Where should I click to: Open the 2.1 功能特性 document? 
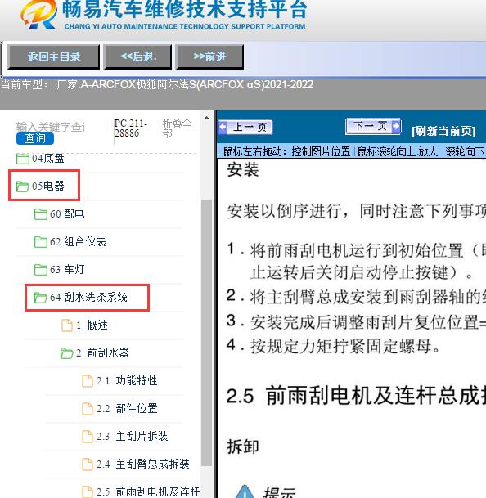click(x=127, y=380)
